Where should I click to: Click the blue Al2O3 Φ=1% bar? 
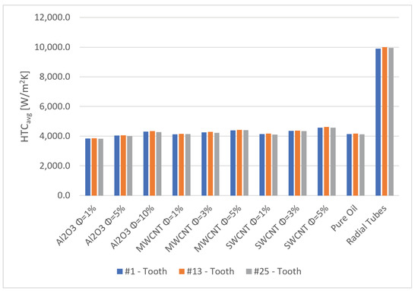(x=87, y=167)
